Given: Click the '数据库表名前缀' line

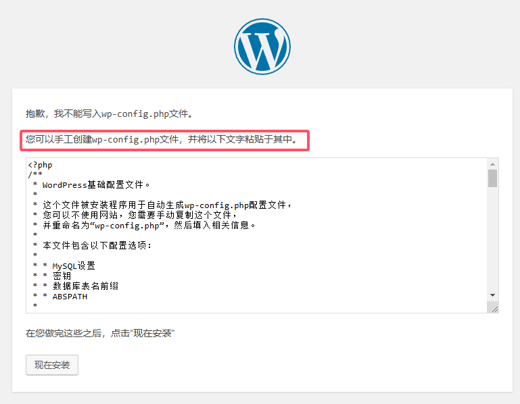Looking at the screenshot, I should (x=76, y=286).
